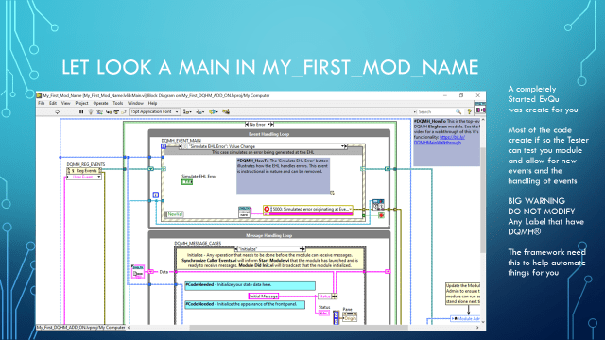Viewport: 605px width, 340px height.
Task: Click the Reg Events node
Action: (x=84, y=170)
